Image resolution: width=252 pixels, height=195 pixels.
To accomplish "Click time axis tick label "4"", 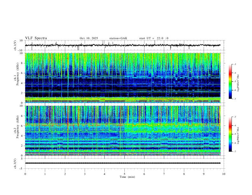I will (104, 174).
